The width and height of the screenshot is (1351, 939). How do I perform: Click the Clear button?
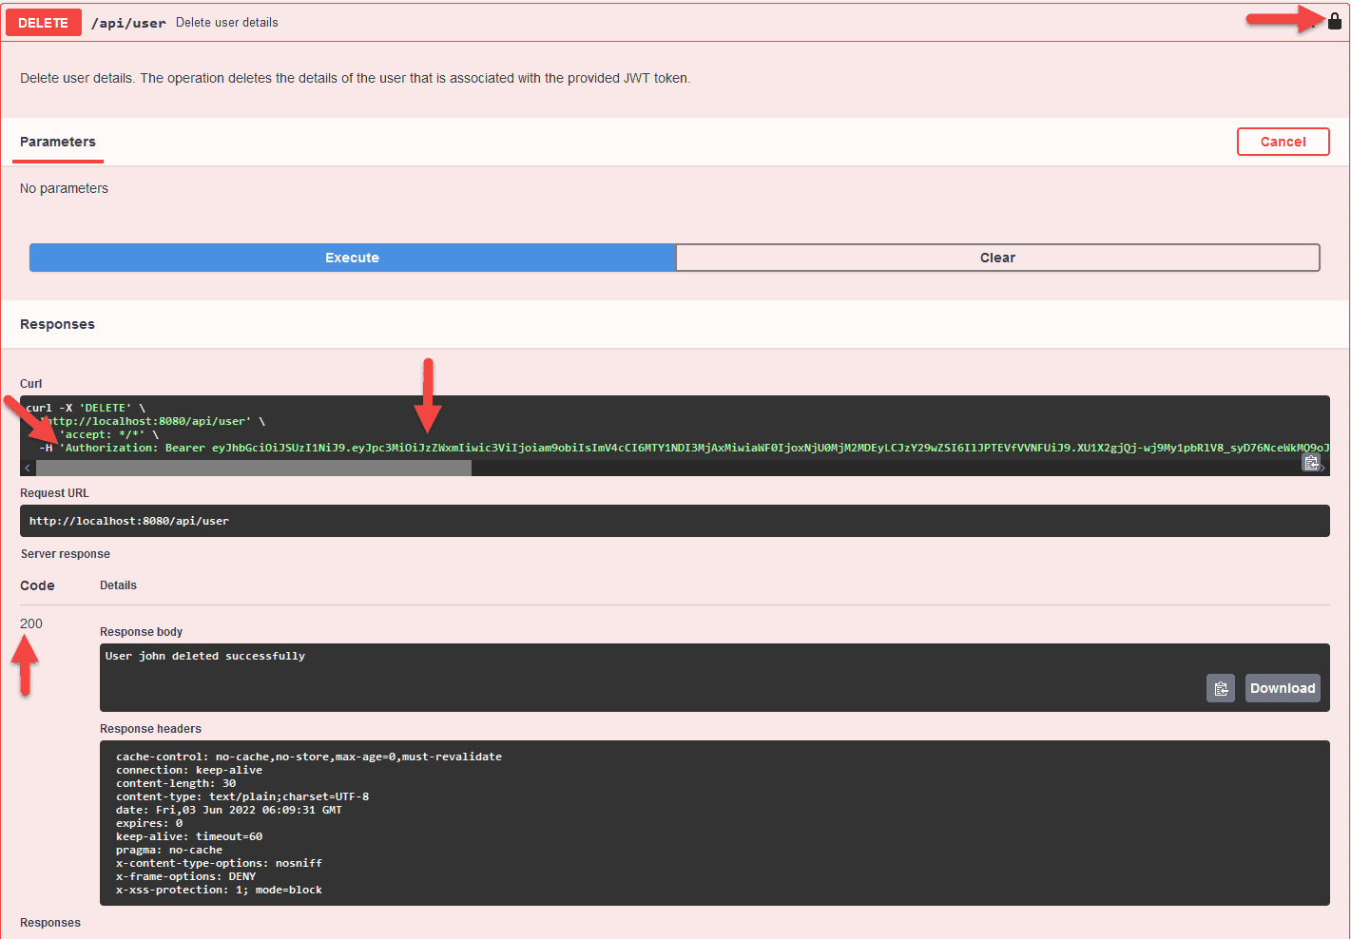pos(997,258)
